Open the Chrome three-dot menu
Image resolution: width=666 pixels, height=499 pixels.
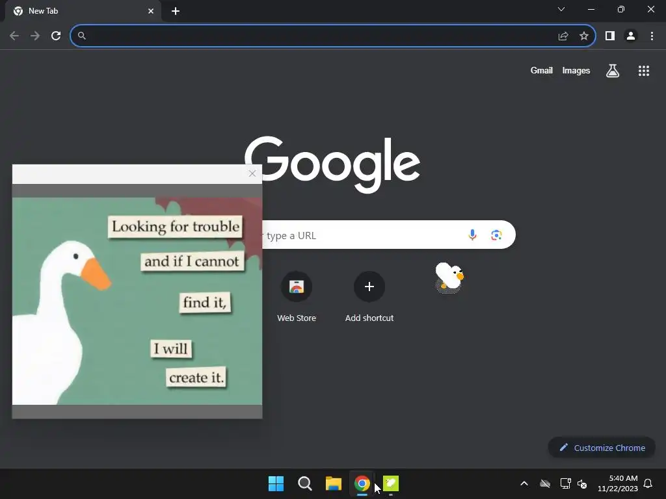tap(652, 36)
